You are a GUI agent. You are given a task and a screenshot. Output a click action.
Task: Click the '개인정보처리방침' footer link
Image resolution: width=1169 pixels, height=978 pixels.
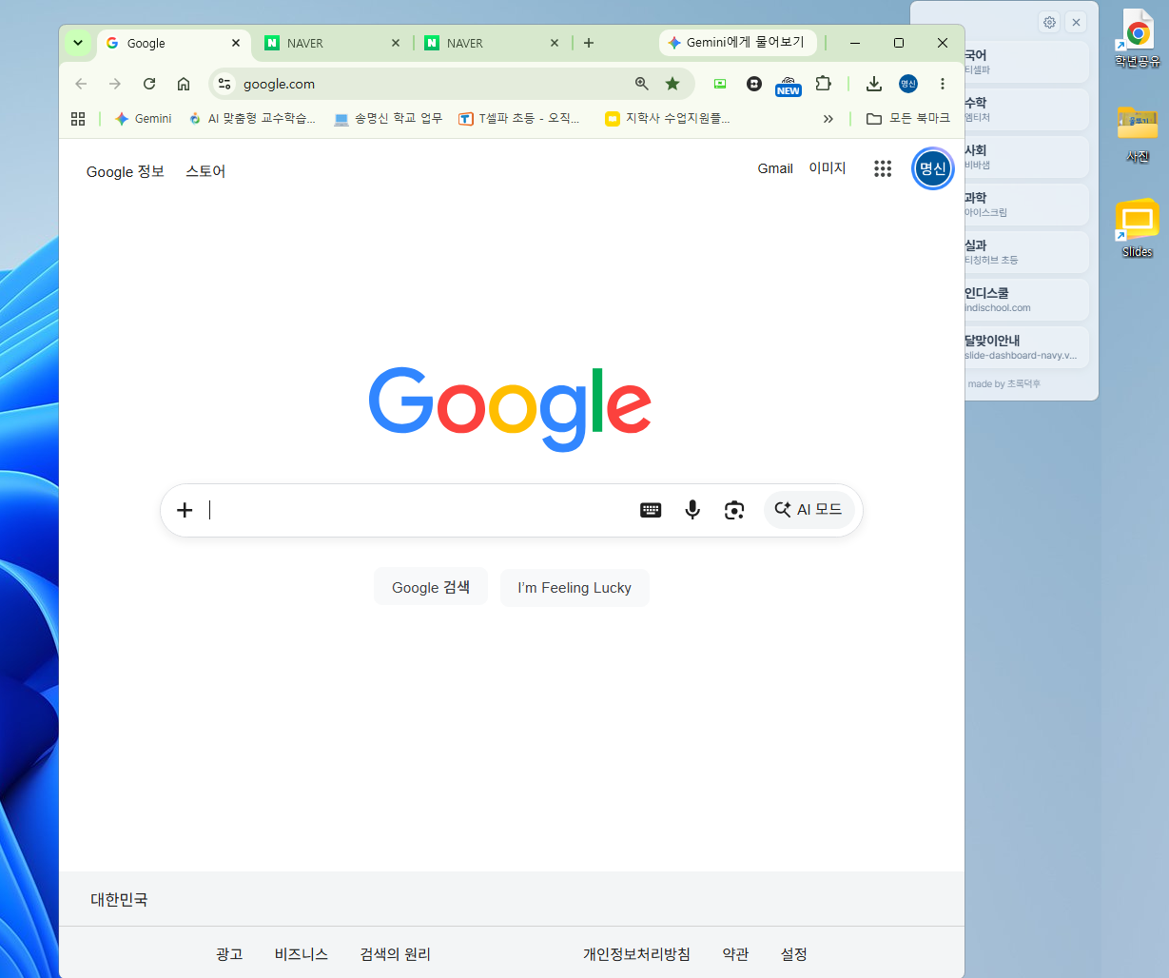click(x=636, y=953)
